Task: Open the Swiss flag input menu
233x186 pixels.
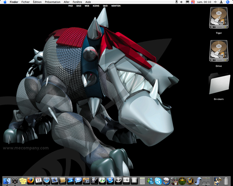Action: point(193,2)
